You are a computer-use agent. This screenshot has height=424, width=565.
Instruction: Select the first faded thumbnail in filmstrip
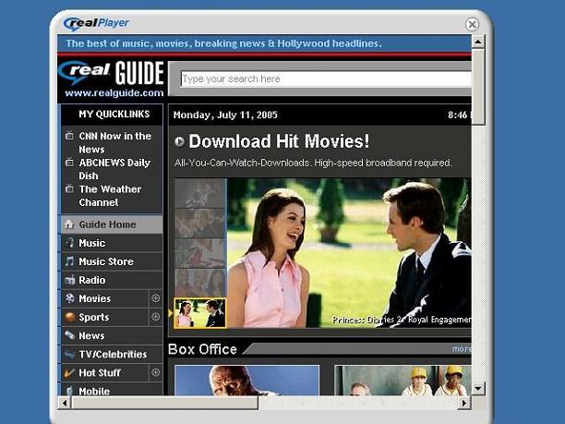200,193
